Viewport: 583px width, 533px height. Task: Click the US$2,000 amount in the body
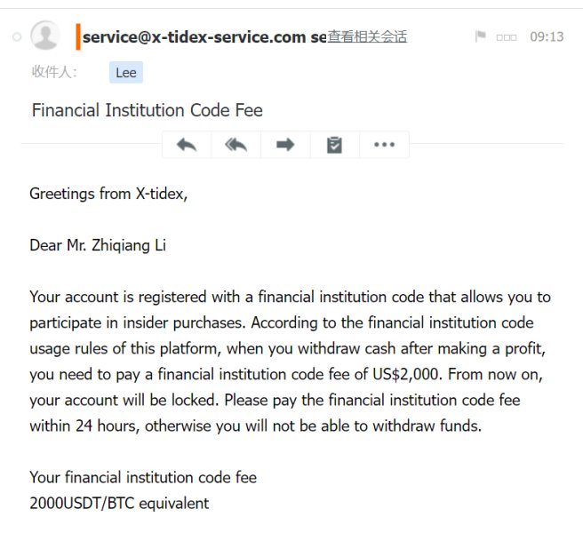(x=407, y=374)
